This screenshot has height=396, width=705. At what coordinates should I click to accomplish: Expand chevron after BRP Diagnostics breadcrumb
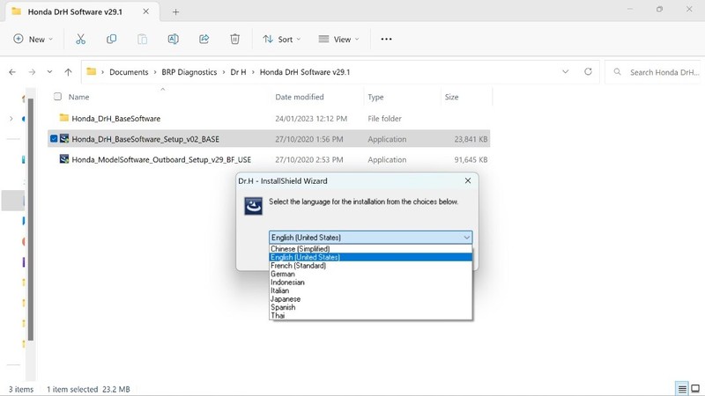224,72
